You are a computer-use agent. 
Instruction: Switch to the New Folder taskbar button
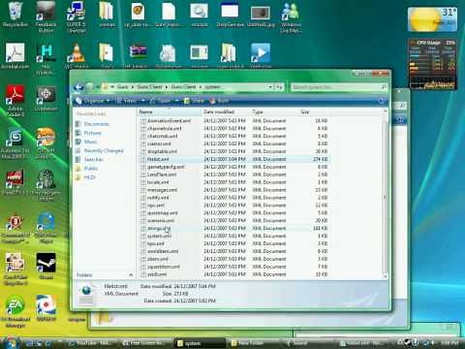pyautogui.click(x=253, y=343)
